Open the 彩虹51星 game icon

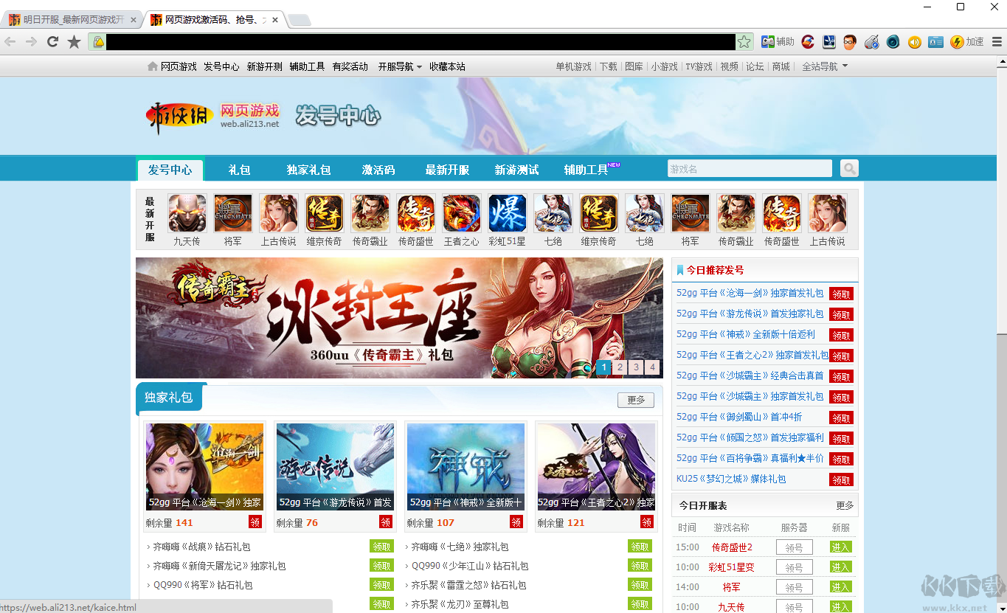507,214
